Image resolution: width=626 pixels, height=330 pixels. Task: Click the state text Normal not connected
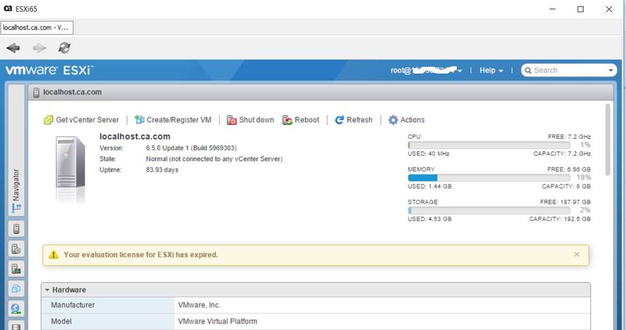coord(214,158)
